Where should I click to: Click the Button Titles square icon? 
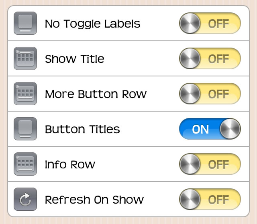click(x=25, y=129)
